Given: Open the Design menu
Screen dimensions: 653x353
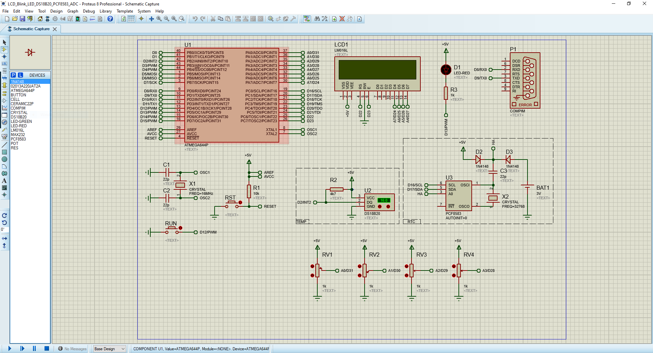Looking at the screenshot, I should 56,11.
